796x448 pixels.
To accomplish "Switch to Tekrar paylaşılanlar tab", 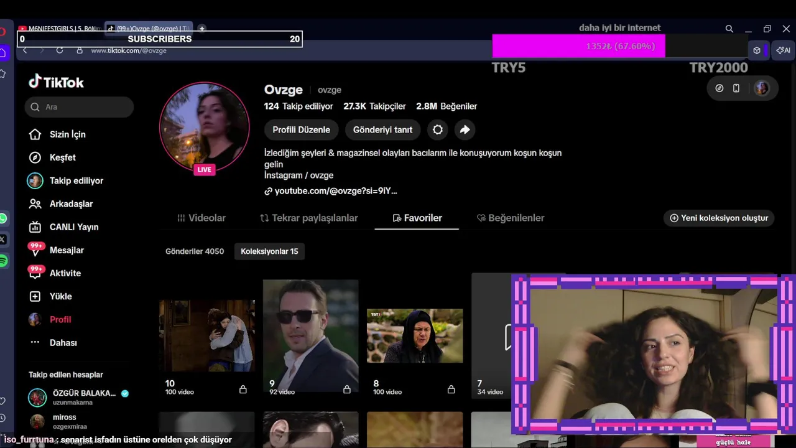I will (x=308, y=218).
